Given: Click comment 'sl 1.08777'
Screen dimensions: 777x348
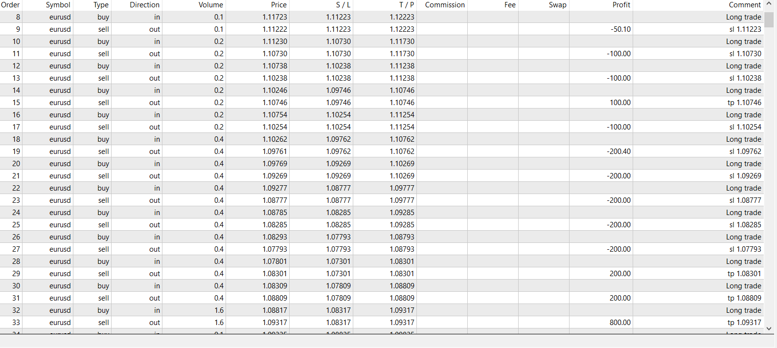Looking at the screenshot, I should pos(745,200).
